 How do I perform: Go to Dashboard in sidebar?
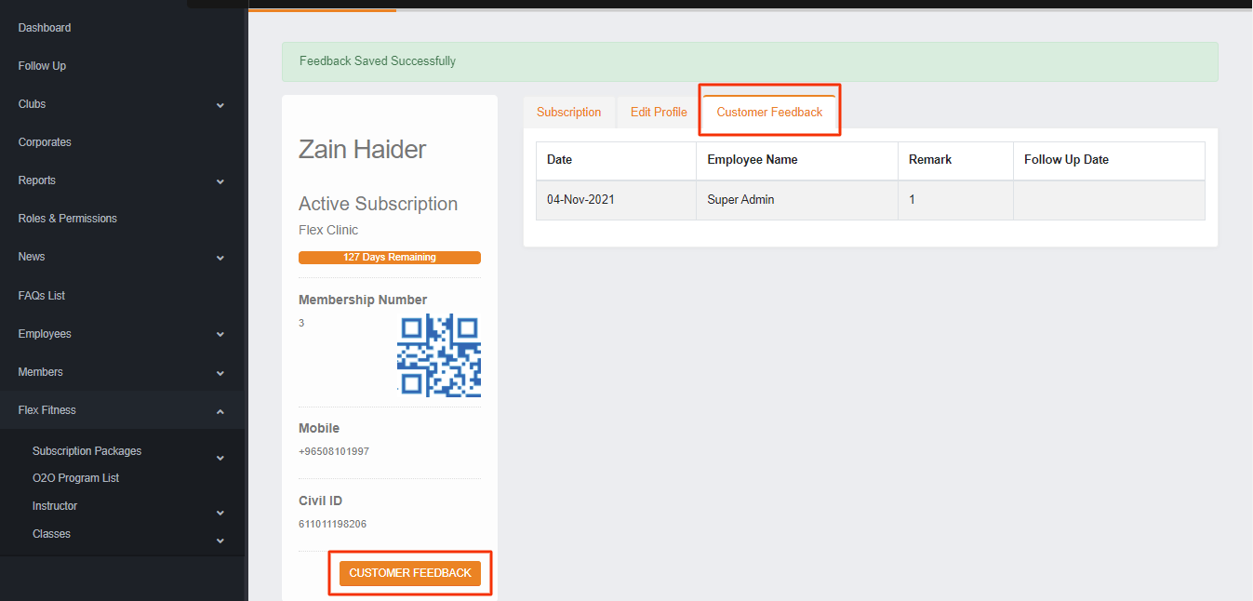tap(45, 28)
